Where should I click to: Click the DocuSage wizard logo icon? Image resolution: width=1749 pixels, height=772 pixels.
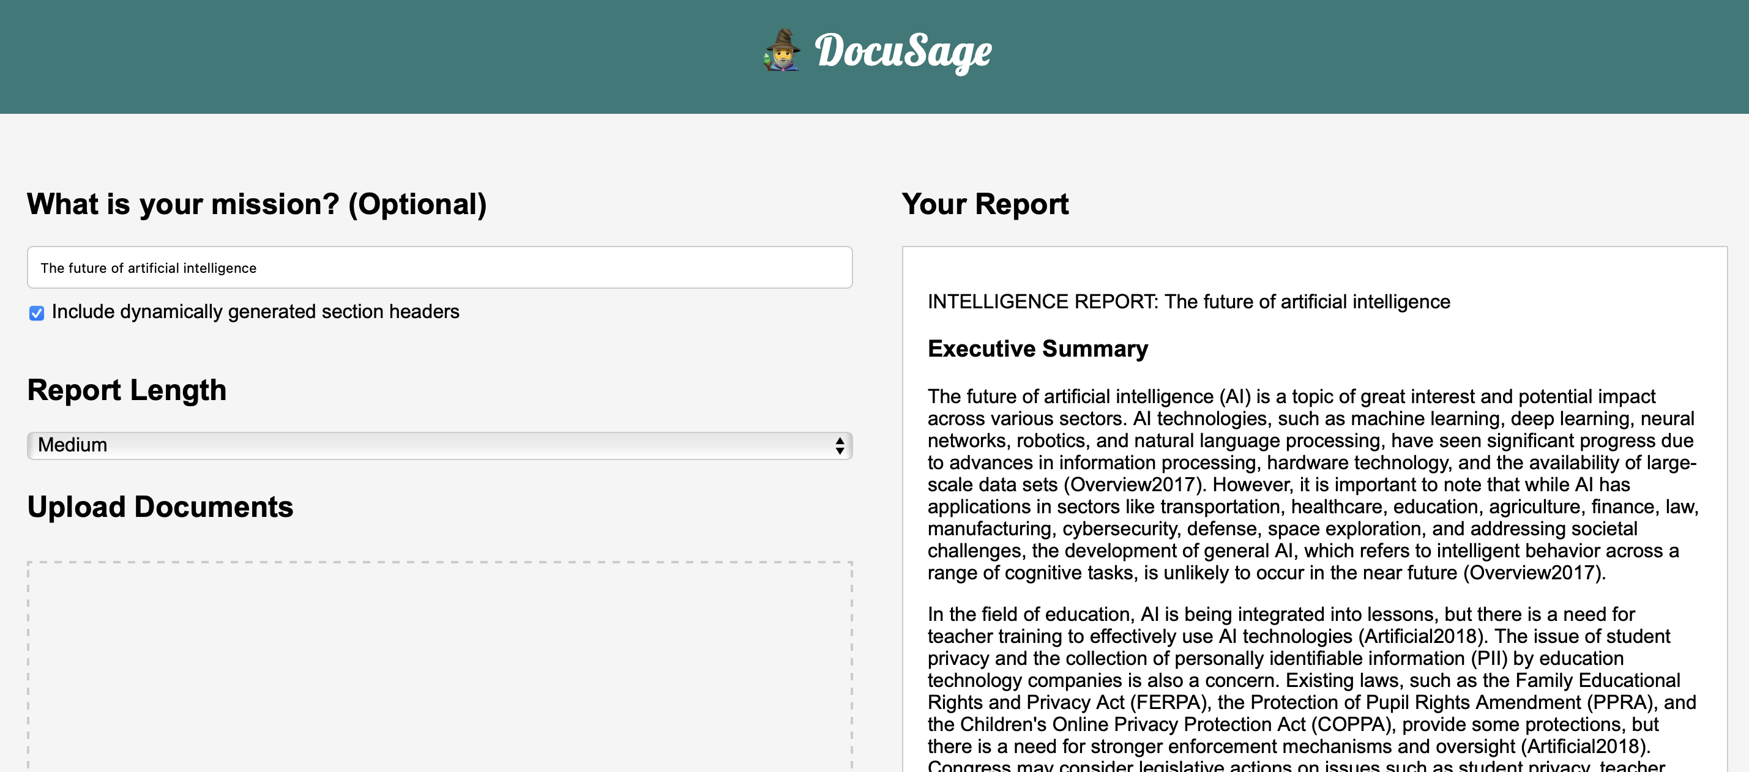click(782, 50)
